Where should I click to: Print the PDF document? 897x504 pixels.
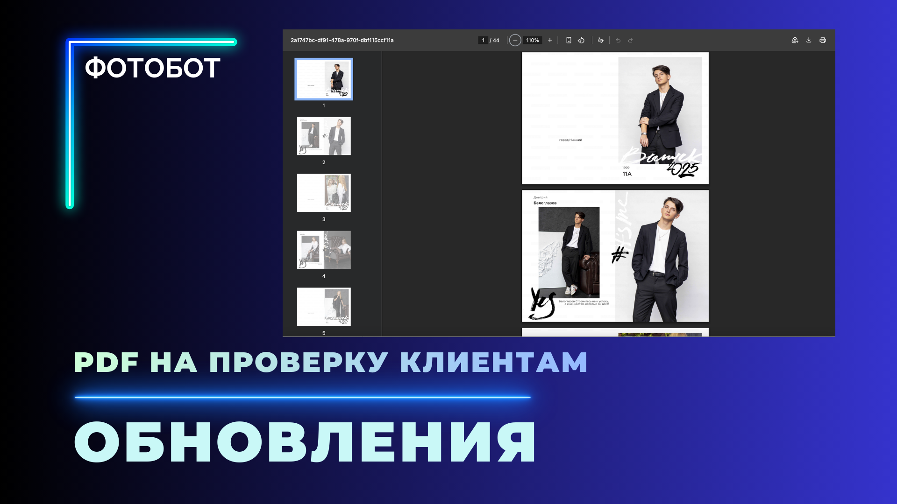point(823,40)
